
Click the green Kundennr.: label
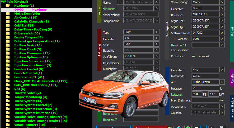point(110,9)
